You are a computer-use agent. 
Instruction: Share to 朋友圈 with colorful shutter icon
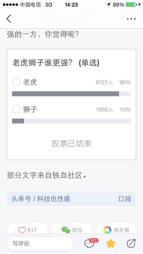click(116, 230)
